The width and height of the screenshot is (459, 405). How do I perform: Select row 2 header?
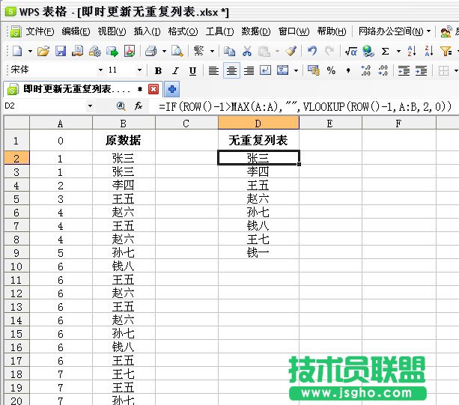click(x=16, y=158)
